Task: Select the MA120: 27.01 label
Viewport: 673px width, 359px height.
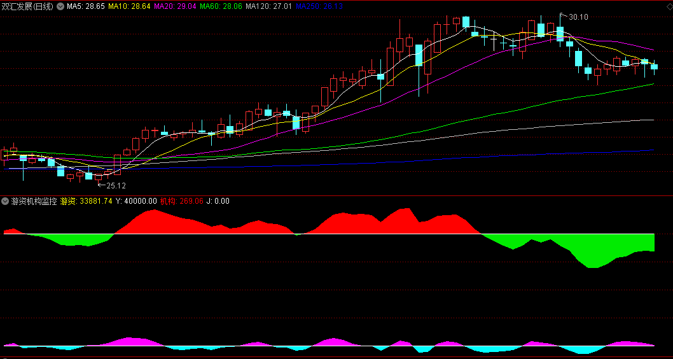Action: pyautogui.click(x=269, y=6)
